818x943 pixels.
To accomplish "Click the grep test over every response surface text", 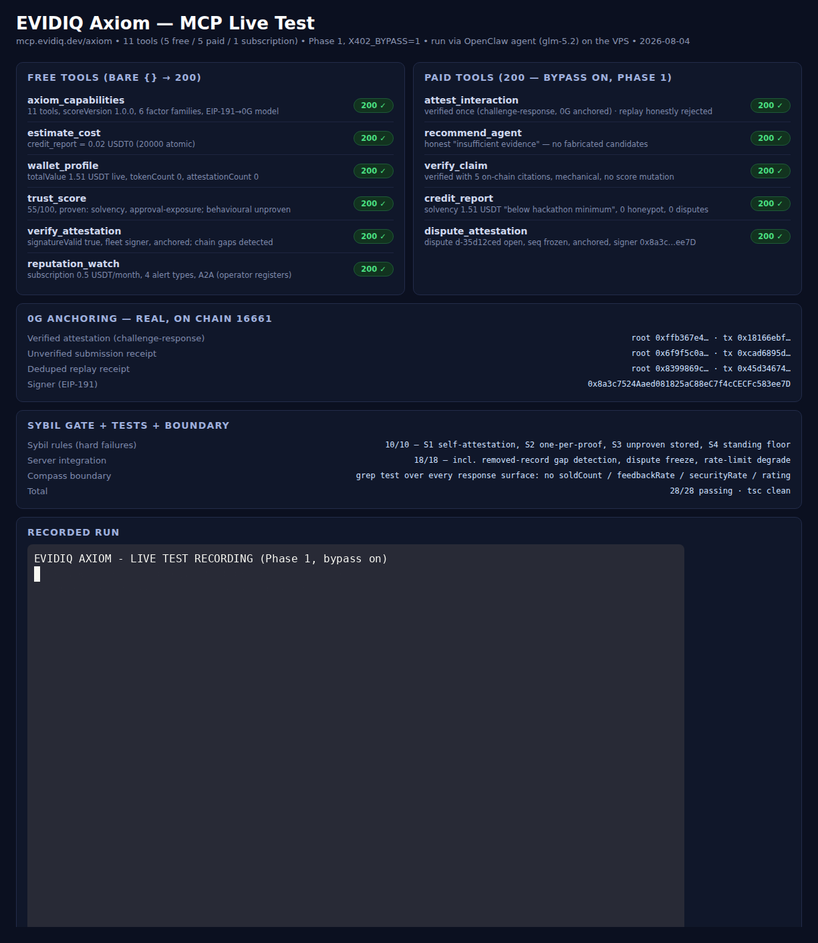I will click(x=573, y=476).
